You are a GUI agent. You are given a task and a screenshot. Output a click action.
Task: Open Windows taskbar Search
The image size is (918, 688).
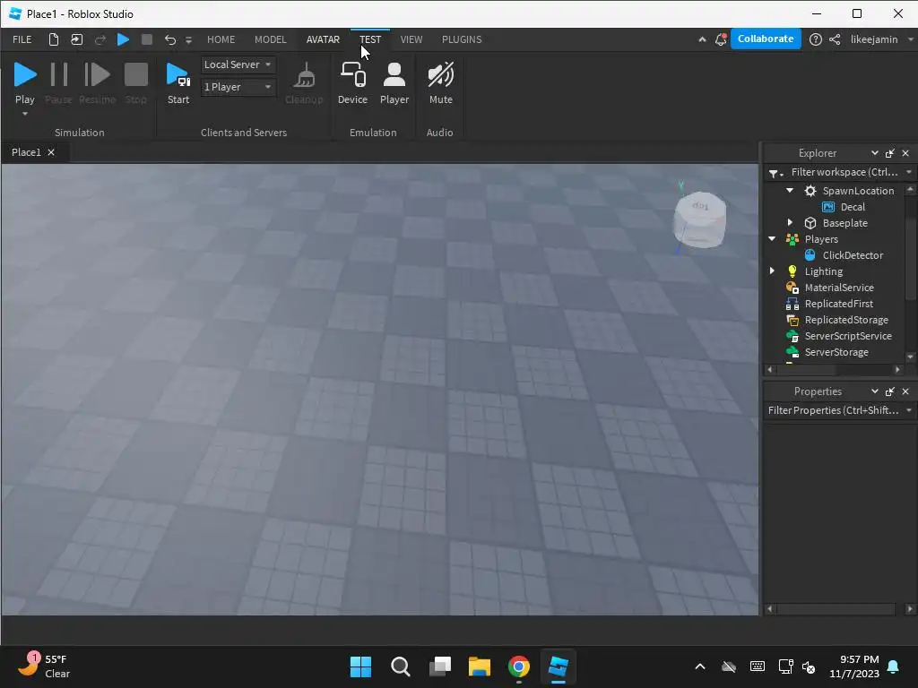(401, 666)
